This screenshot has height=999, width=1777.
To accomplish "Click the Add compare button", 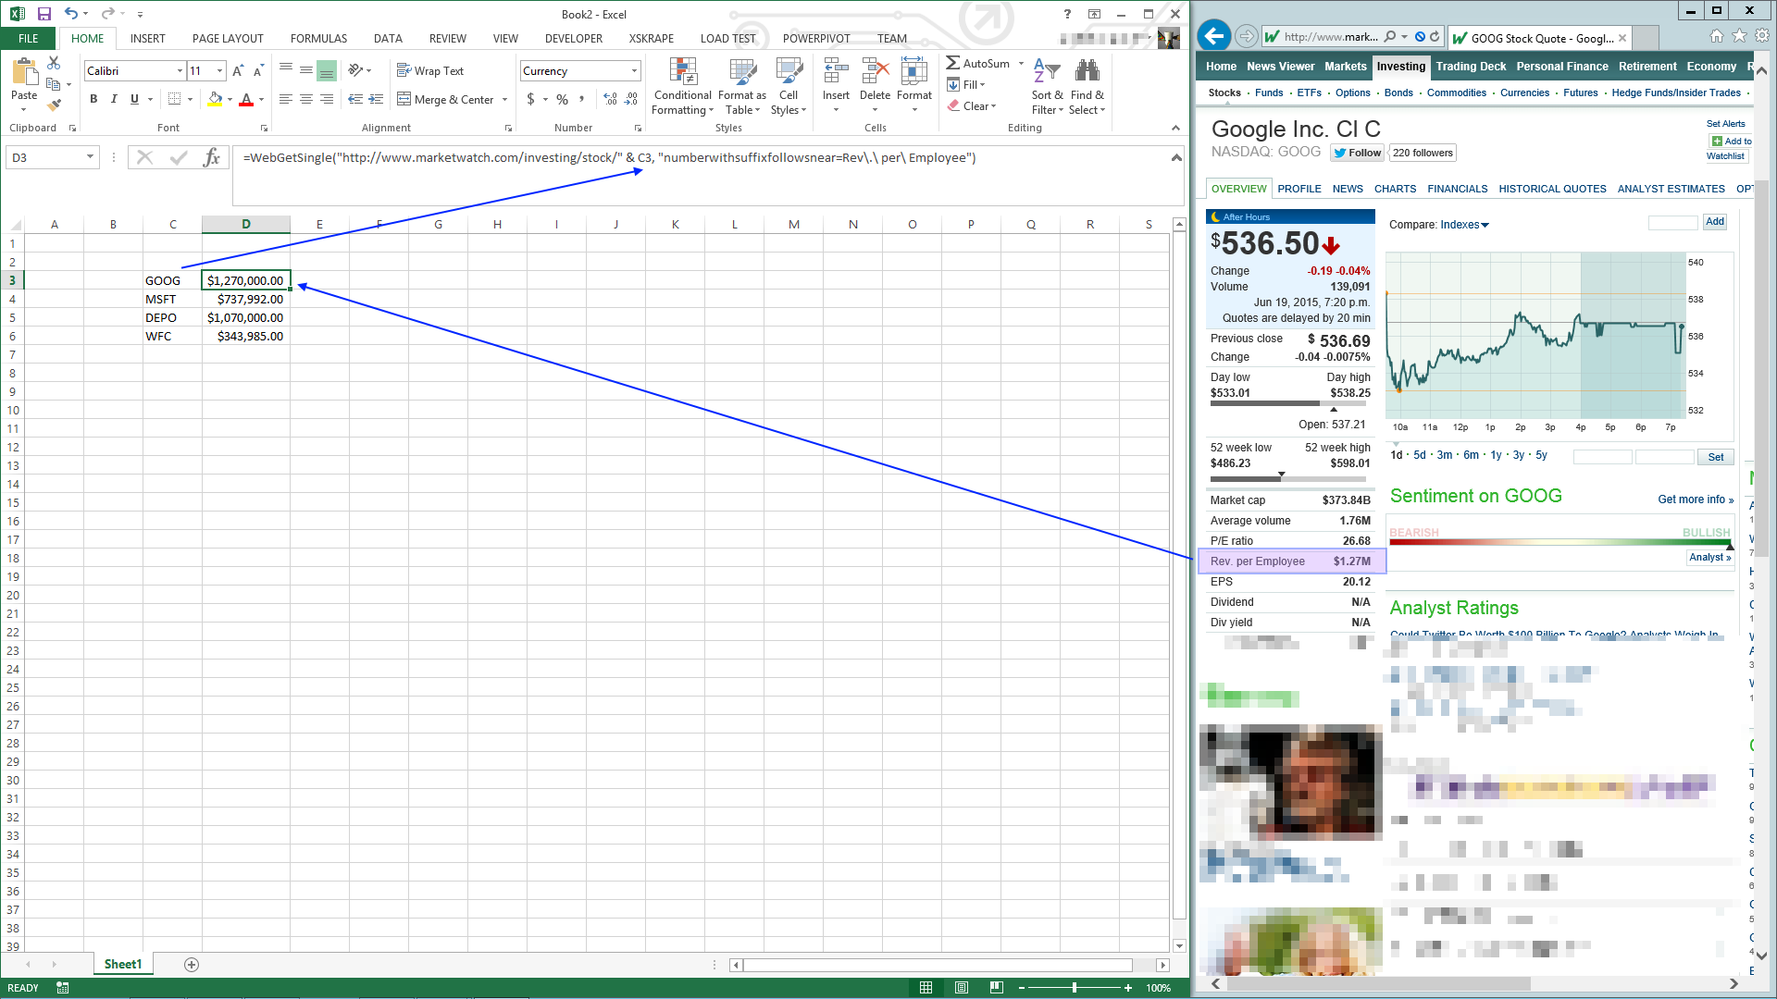I will tap(1715, 222).
